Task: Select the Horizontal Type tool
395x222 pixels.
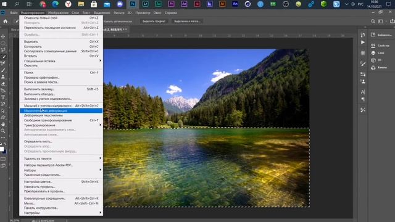Action: click(x=3, y=97)
